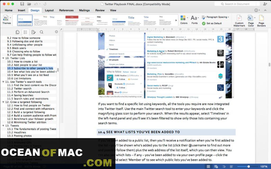This screenshot has width=271, height=169.
Task: Jump to 11.2 Twitter search heading
Action: tap(22, 88)
